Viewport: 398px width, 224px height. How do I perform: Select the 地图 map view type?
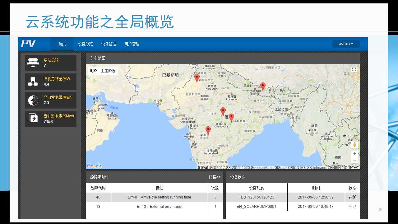coord(94,71)
